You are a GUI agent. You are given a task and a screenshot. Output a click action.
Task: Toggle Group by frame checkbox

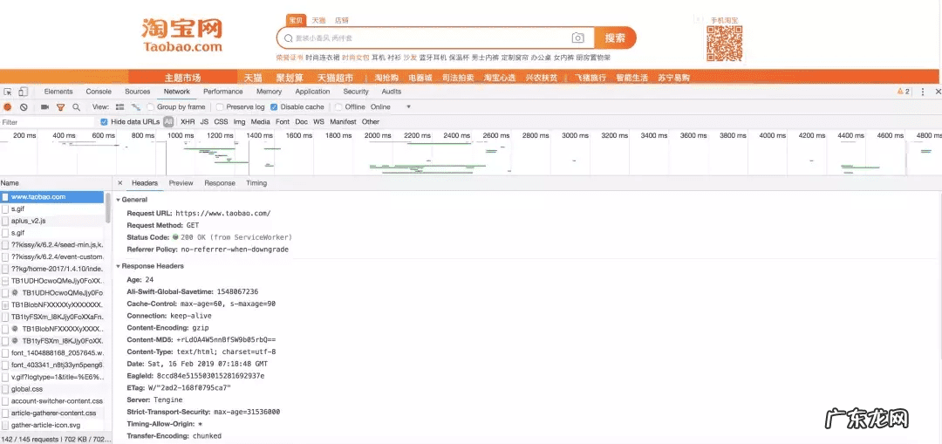[x=151, y=107]
